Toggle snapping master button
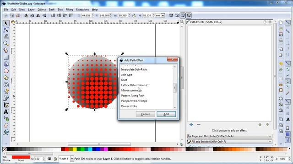The image size is (293, 164). 288,23
